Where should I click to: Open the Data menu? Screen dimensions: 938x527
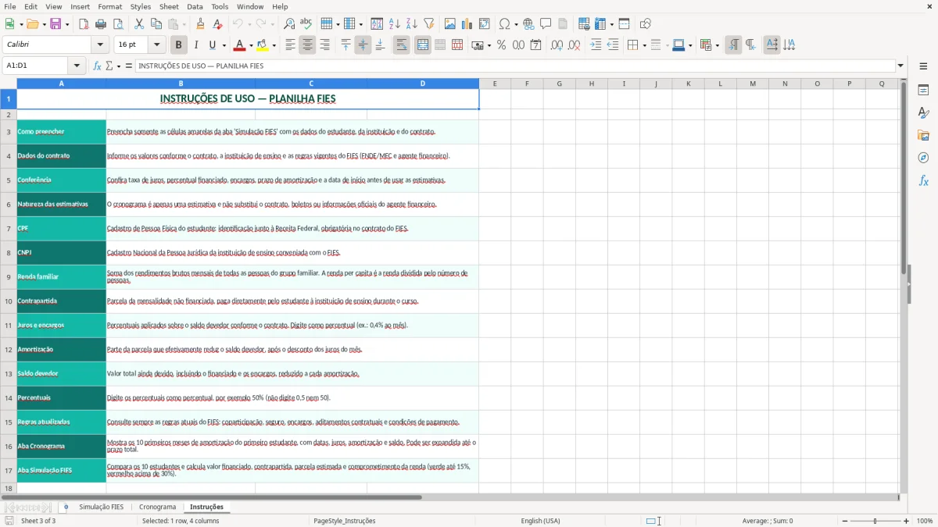click(x=195, y=6)
